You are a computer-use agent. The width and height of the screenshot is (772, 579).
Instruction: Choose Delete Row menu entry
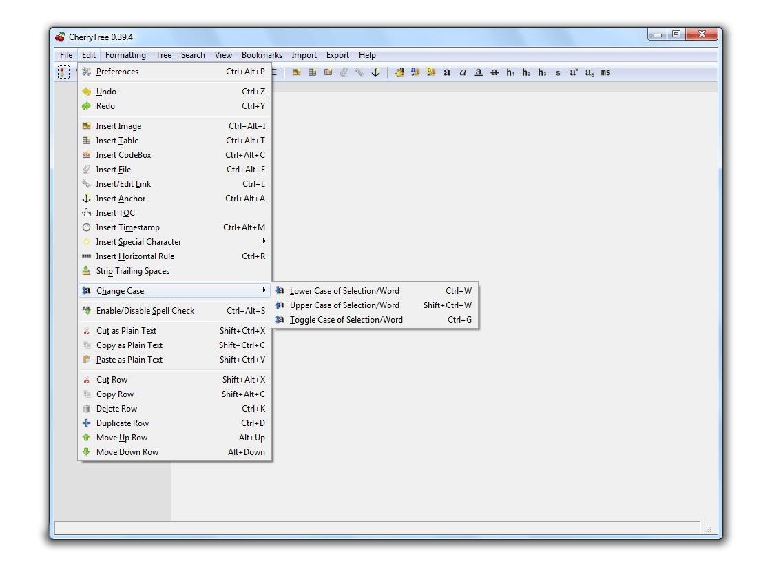(175, 409)
